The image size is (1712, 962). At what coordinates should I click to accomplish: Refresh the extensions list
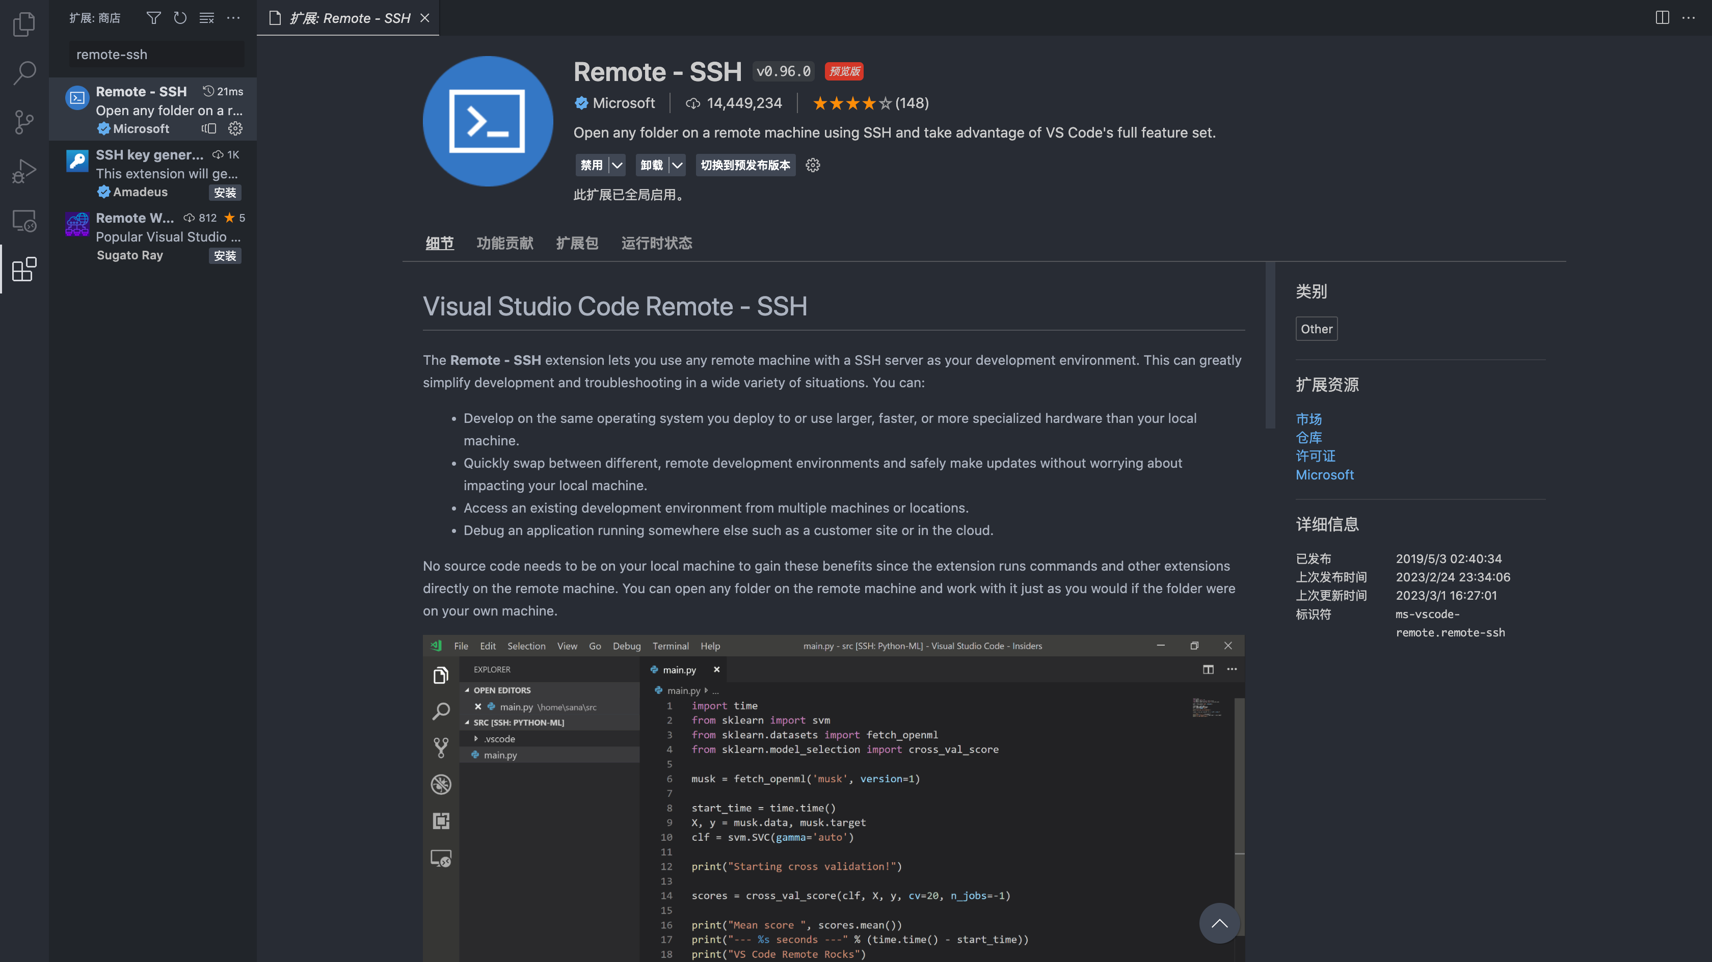tap(180, 18)
